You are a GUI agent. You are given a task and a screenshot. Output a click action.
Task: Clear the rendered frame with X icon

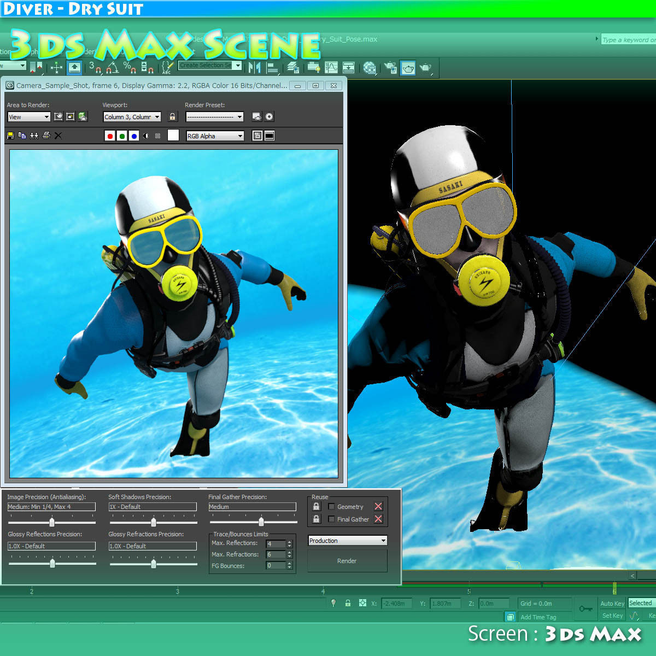point(58,136)
